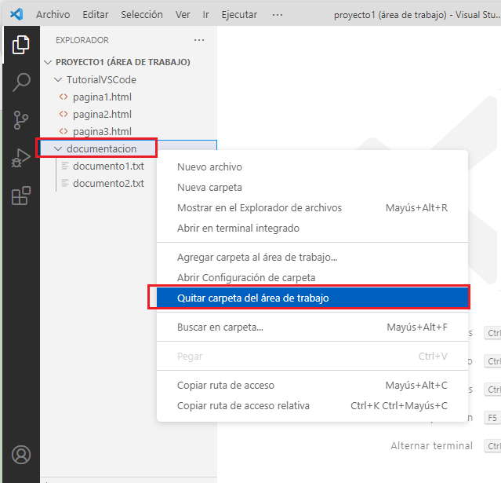The image size is (501, 483).
Task: Open documento1.txt in the explorer tree
Action: pos(108,166)
